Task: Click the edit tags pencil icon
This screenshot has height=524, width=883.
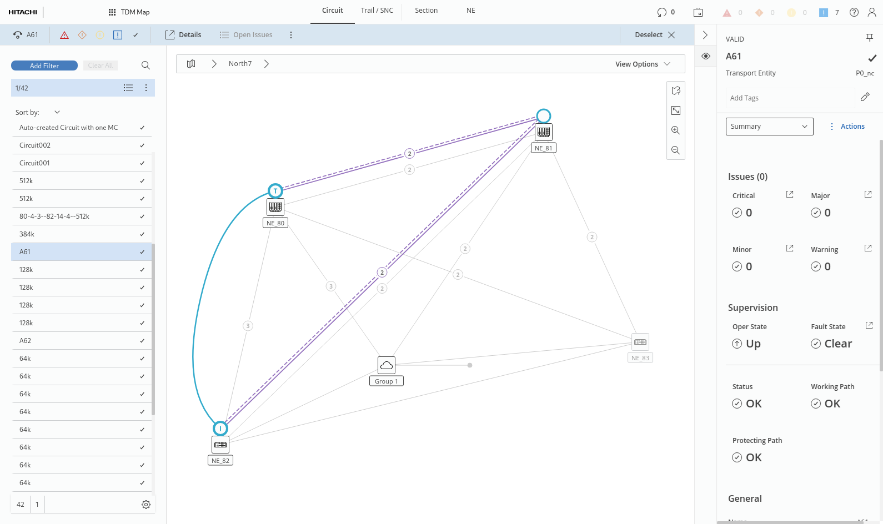Action: [865, 97]
